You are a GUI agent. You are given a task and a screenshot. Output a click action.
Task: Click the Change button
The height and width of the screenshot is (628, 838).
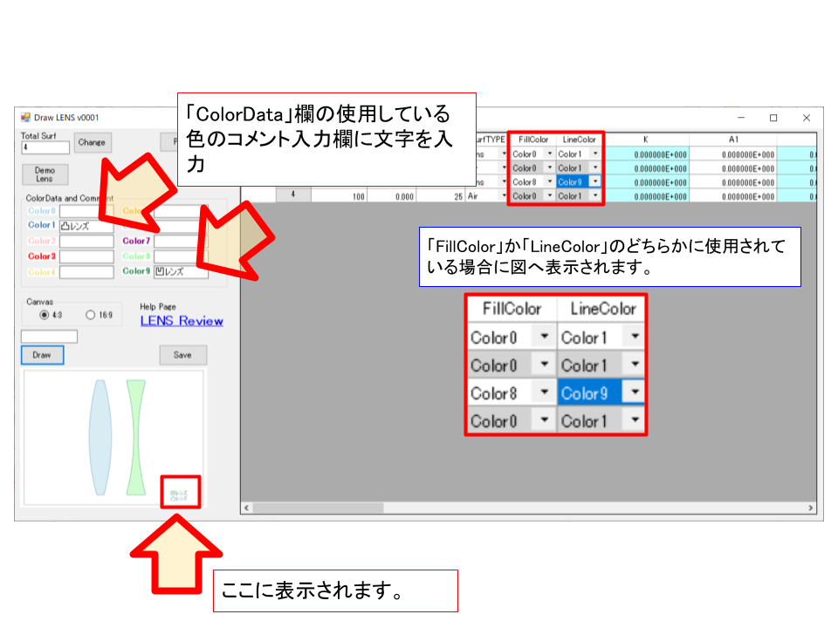pos(92,142)
